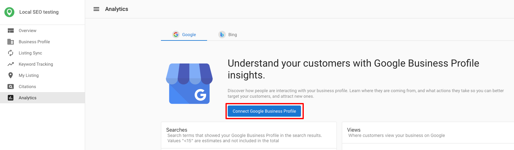Click the Google G logo in the tab
This screenshot has height=150, width=514.
click(x=176, y=35)
